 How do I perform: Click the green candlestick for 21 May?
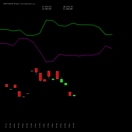[x=62, y=81]
